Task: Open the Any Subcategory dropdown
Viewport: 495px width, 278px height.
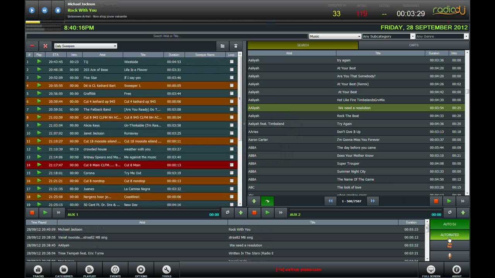Action: [388, 36]
